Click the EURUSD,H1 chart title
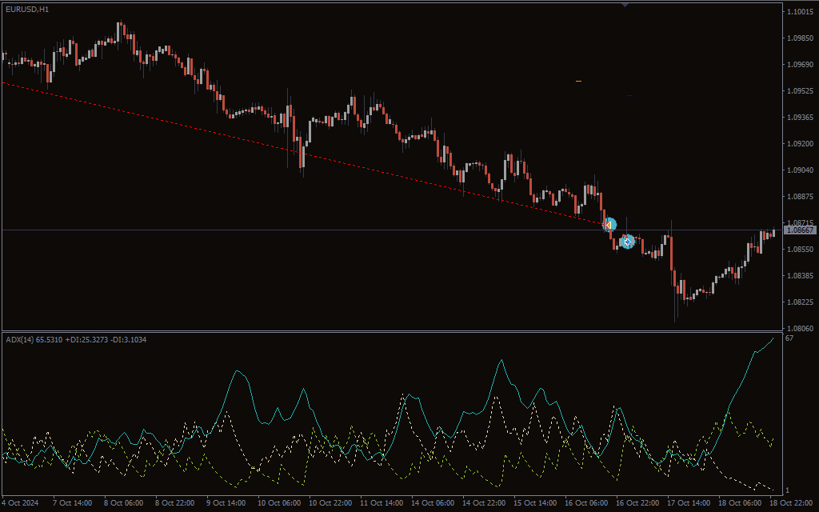 point(27,10)
